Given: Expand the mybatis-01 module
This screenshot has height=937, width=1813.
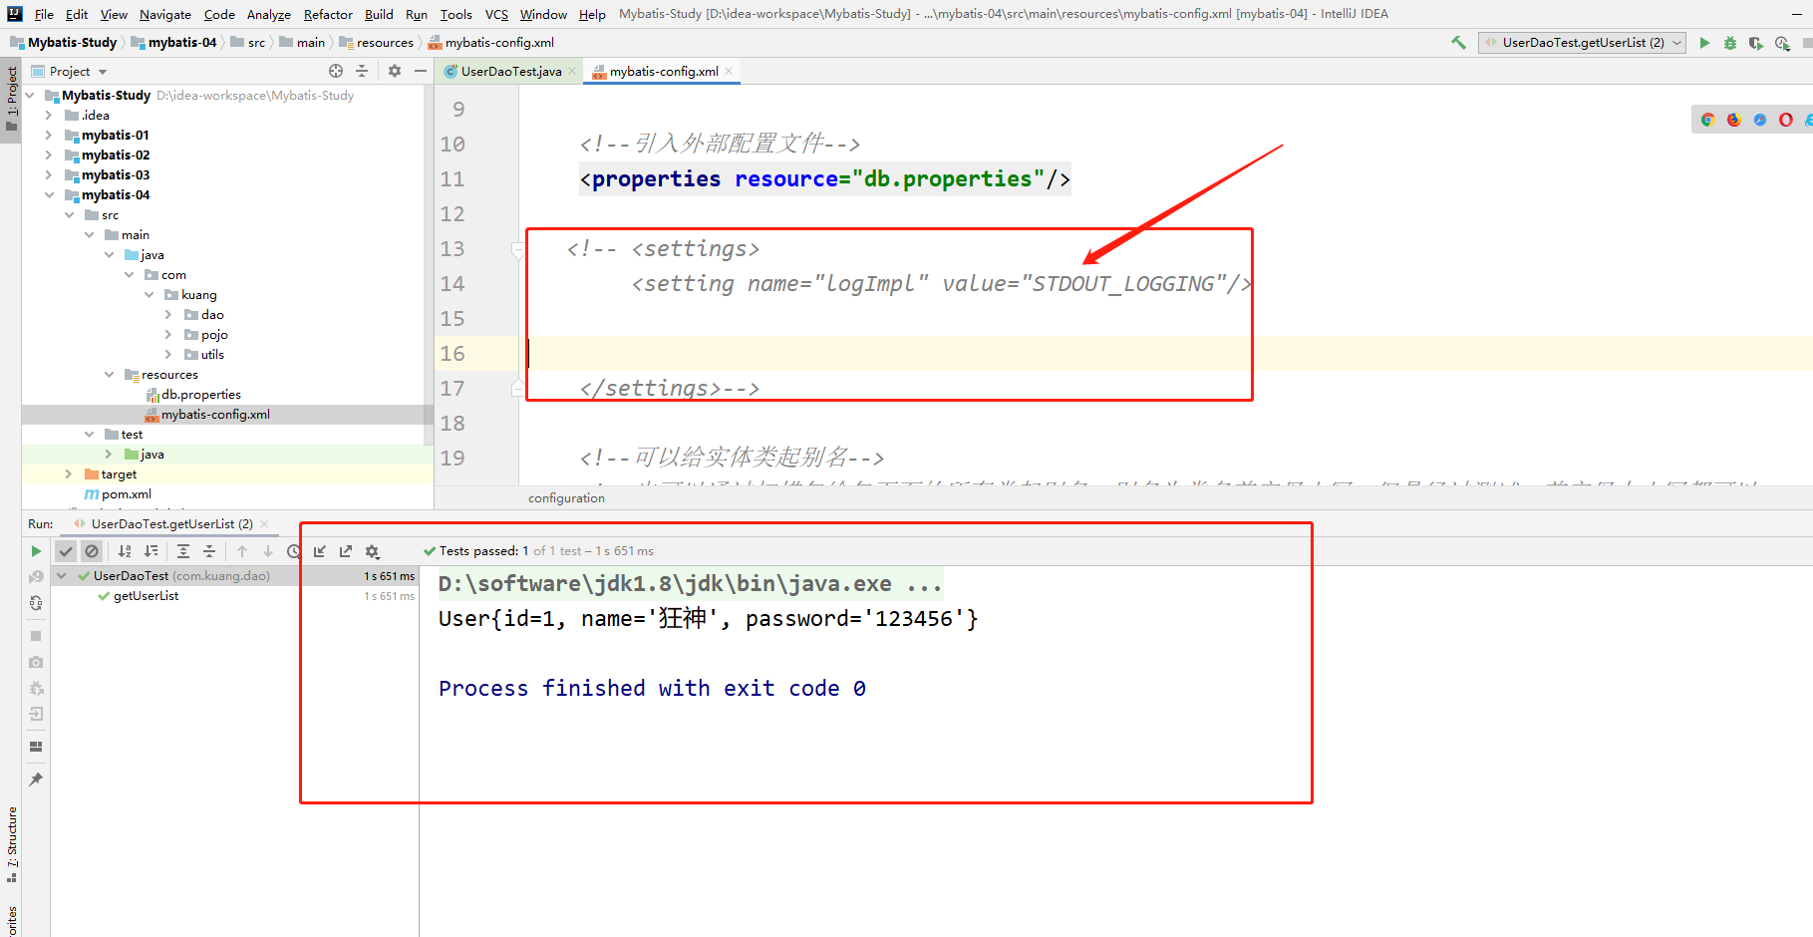Looking at the screenshot, I should point(49,136).
